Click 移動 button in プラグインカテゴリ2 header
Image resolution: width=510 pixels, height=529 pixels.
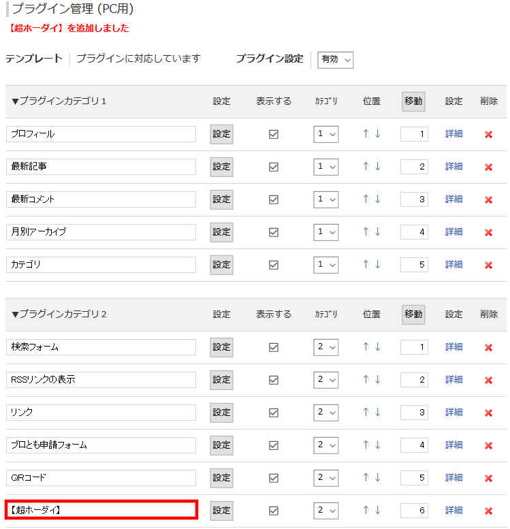[x=413, y=315]
